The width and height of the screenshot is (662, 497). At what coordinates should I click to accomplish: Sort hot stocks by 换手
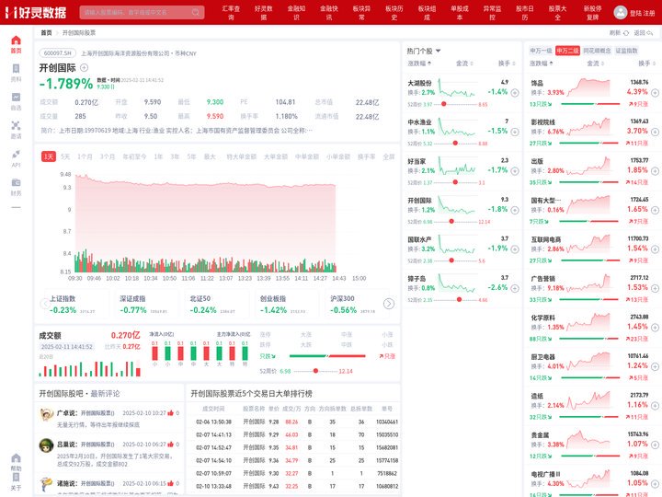(x=507, y=64)
